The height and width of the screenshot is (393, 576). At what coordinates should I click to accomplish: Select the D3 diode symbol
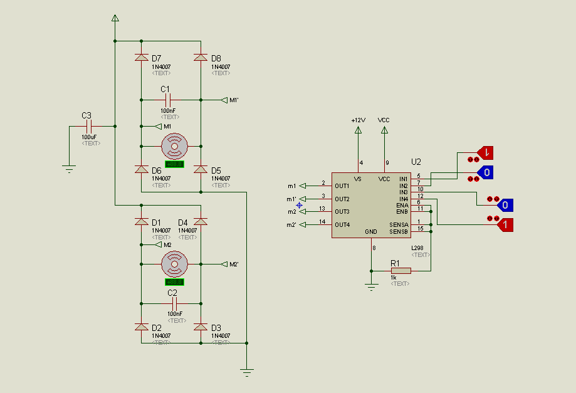(x=201, y=327)
